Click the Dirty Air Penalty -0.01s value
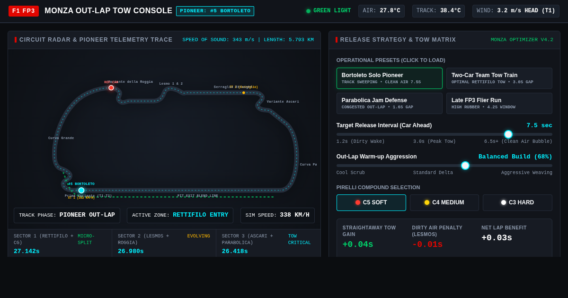Screen dimensions: 568x298 [x=427, y=245]
